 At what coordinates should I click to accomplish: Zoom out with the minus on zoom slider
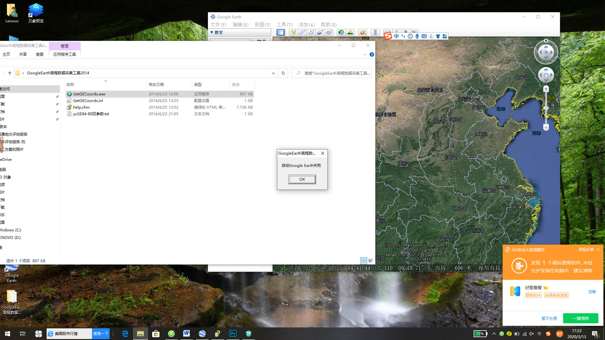(x=546, y=127)
